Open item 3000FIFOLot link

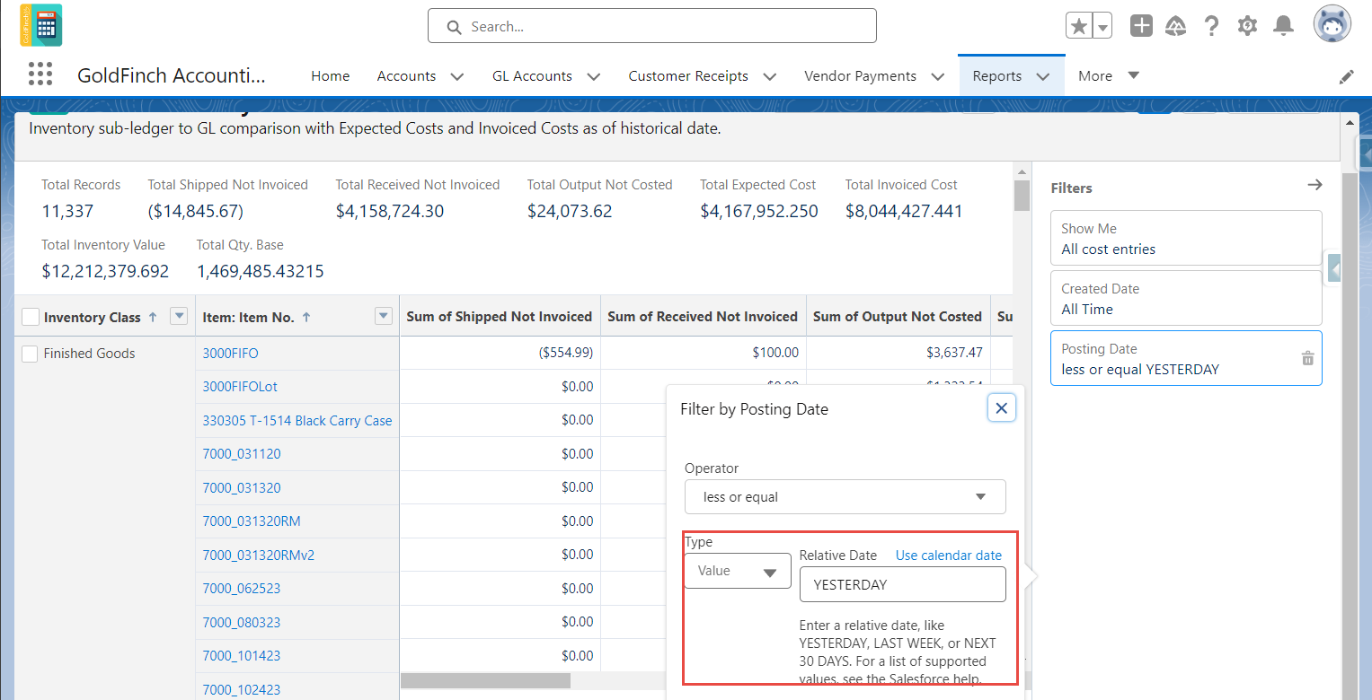[240, 387]
